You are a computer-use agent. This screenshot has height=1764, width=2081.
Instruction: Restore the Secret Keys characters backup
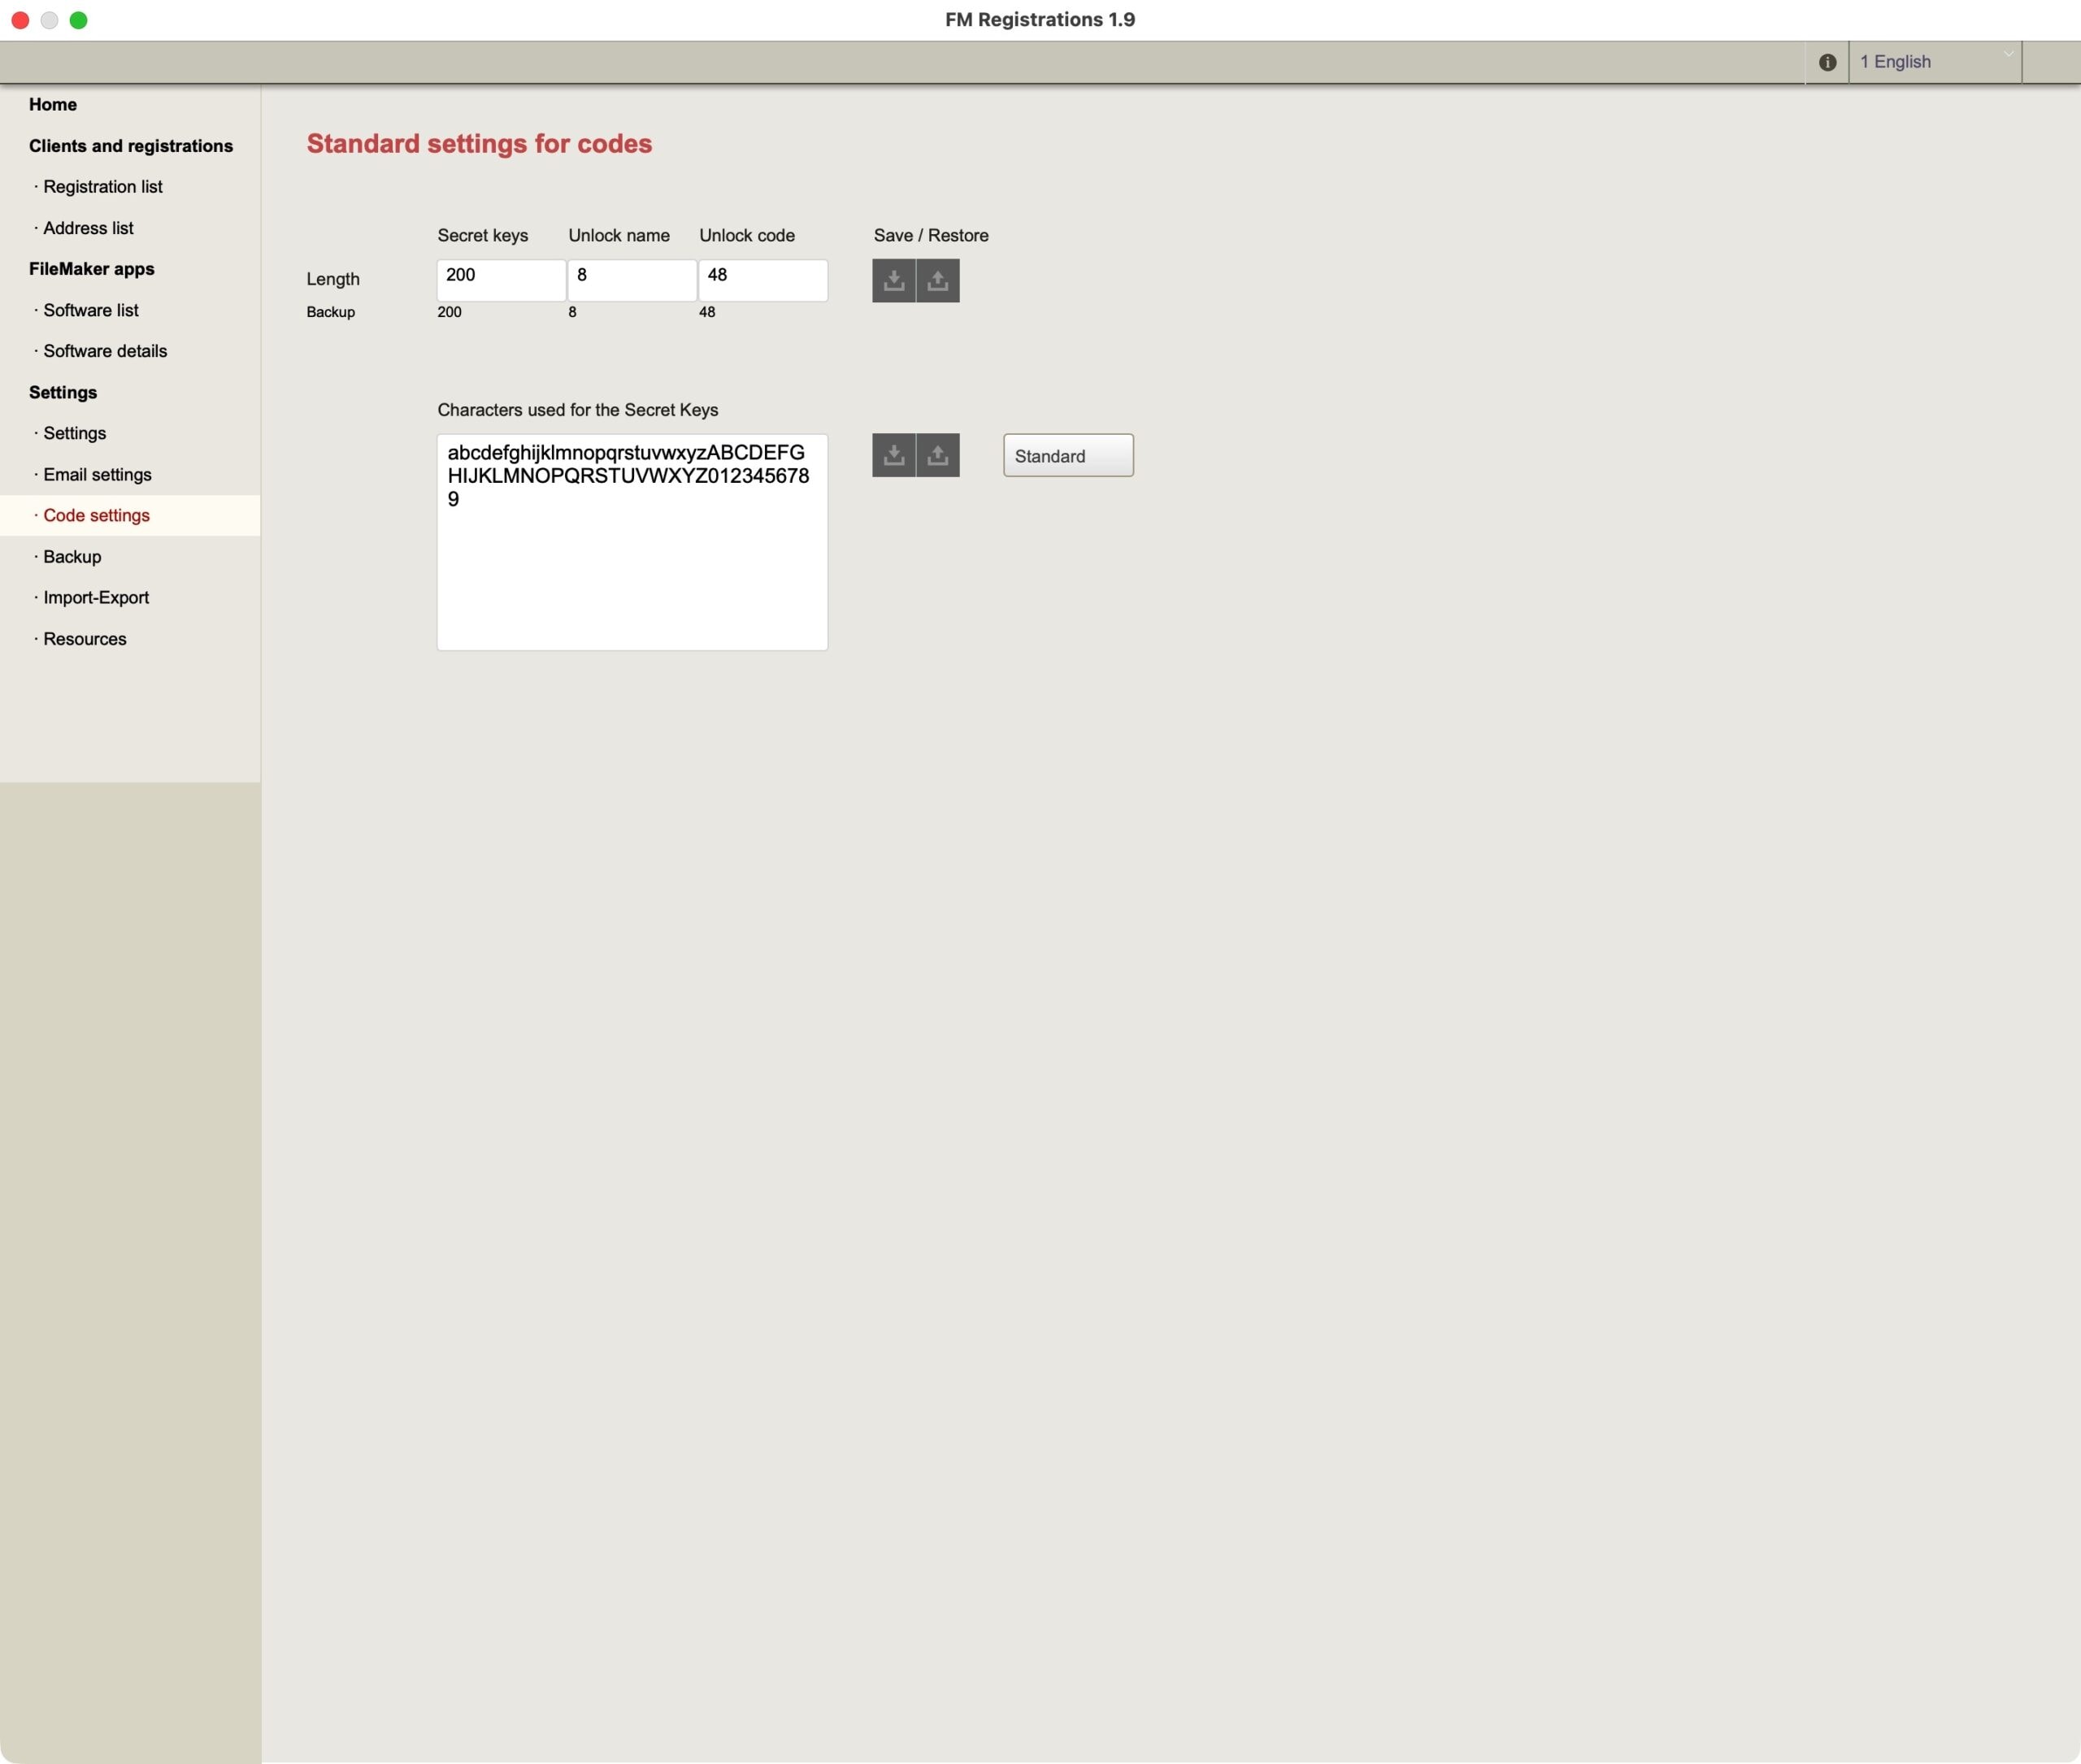(x=938, y=456)
